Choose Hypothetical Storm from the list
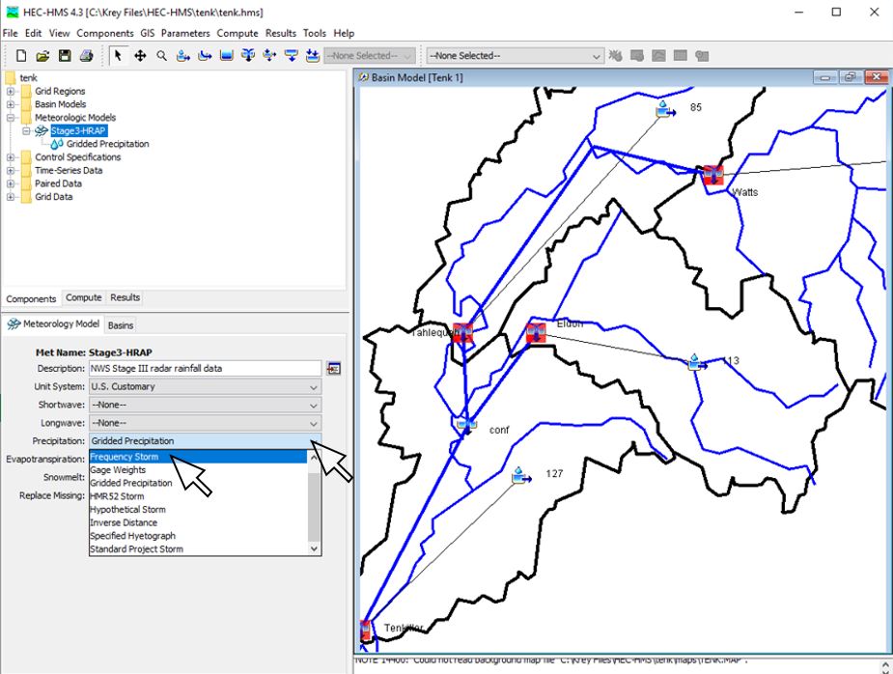Viewport: 893px width, 674px height. (x=198, y=509)
